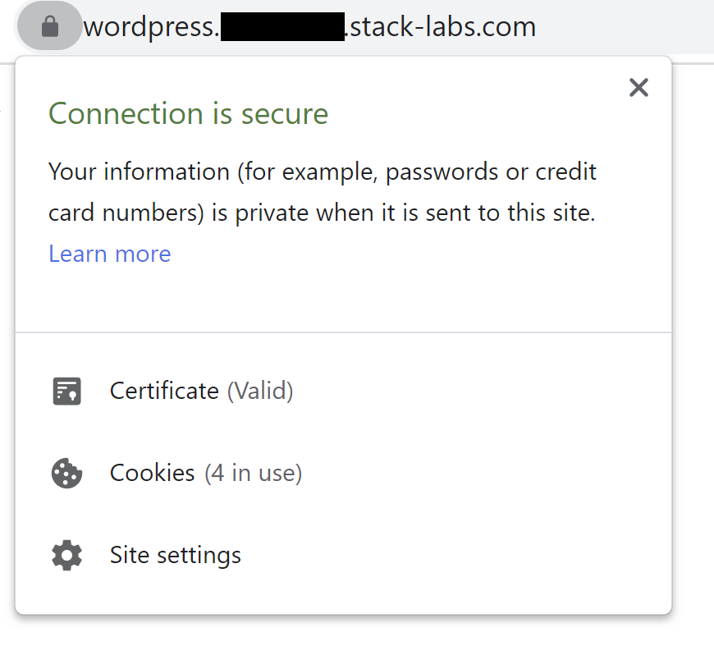Click the X to close the security dialog
This screenshot has height=646, width=714.
point(638,87)
